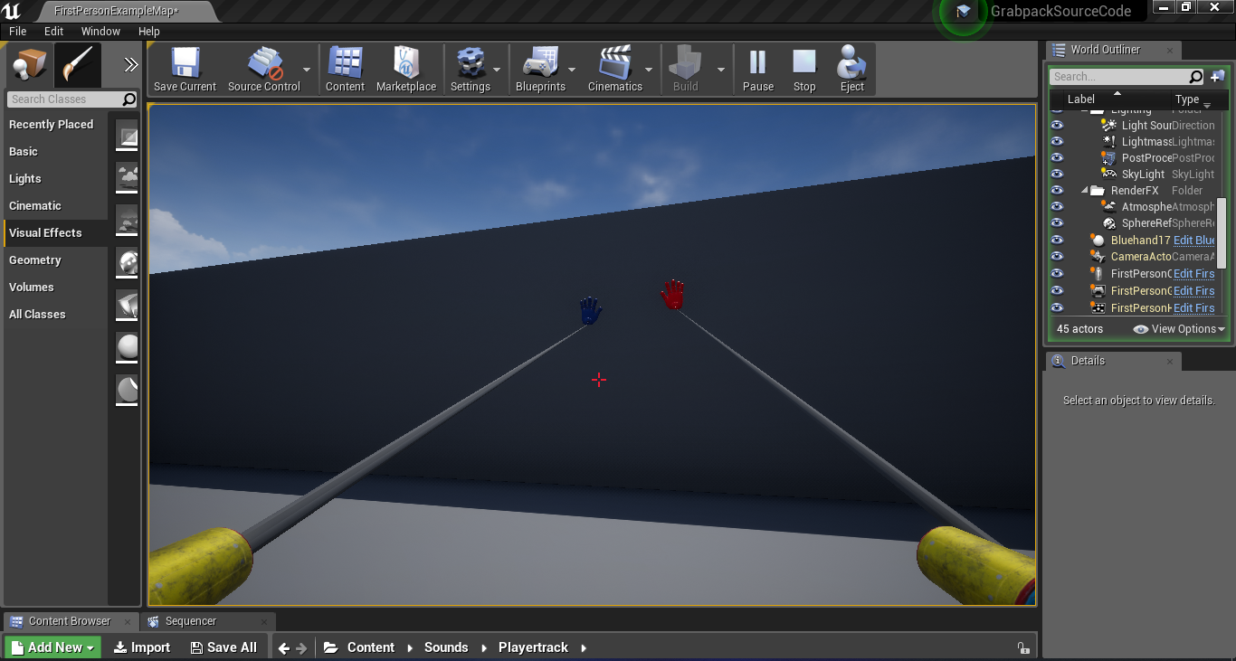Open the Edit menu
Image resolution: width=1236 pixels, height=661 pixels.
pos(53,31)
